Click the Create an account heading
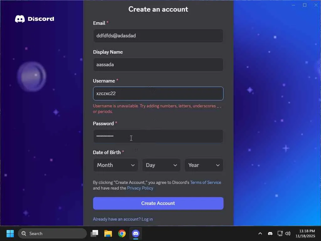Image resolution: width=321 pixels, height=241 pixels. pos(158,9)
